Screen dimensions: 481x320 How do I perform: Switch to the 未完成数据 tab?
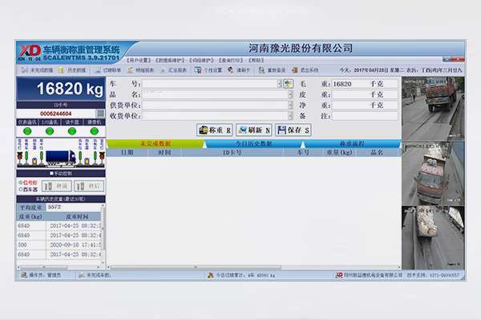[156, 144]
